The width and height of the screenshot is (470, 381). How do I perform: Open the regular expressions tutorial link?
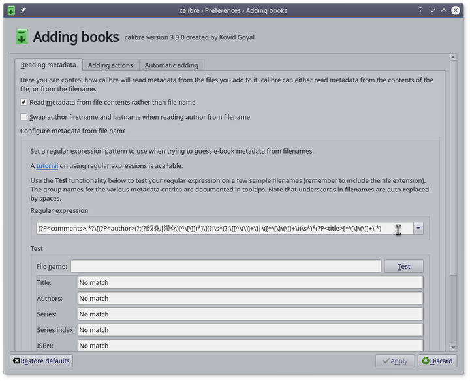47,166
